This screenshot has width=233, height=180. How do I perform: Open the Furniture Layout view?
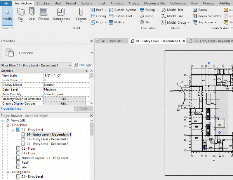pos(45,158)
